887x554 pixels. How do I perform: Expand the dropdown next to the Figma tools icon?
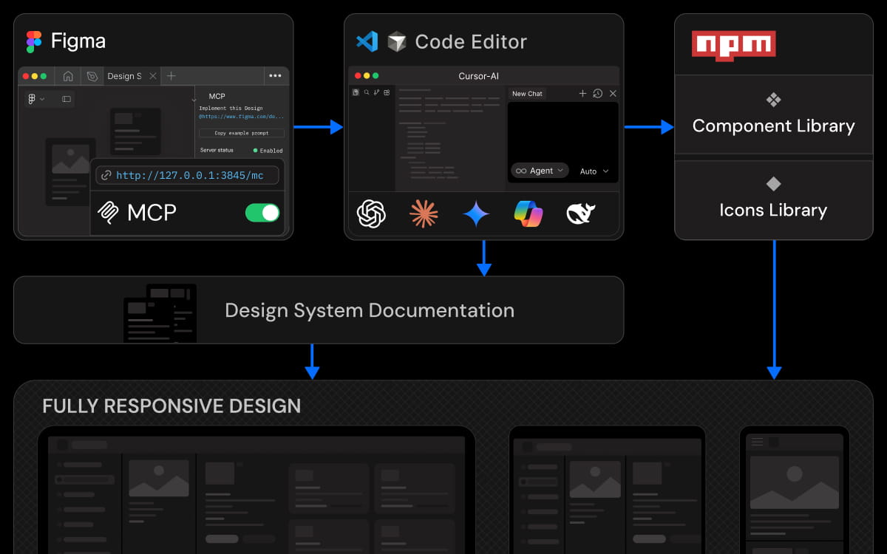pos(41,99)
